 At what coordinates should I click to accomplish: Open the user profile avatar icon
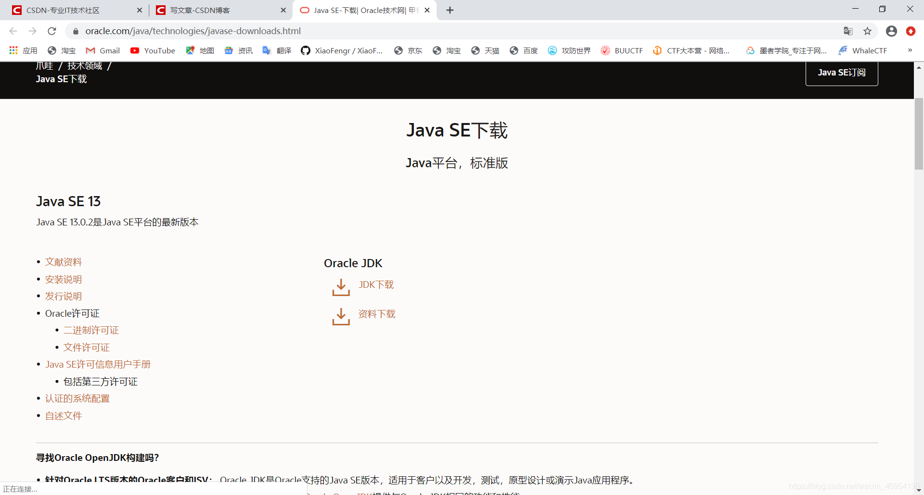pos(891,31)
